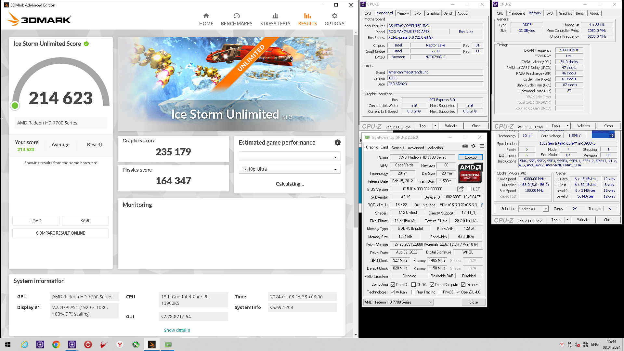This screenshot has height=351, width=624.
Task: Click the green score marker on the gauge
Action: [x=15, y=106]
